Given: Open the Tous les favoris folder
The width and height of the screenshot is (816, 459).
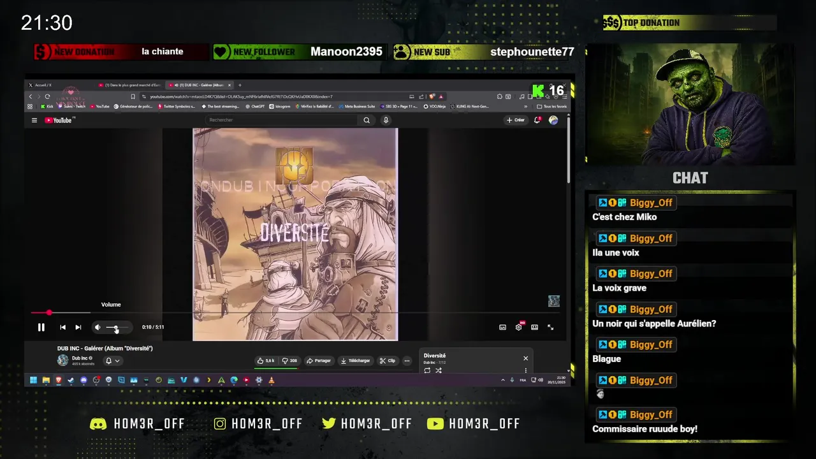Looking at the screenshot, I should [x=552, y=106].
